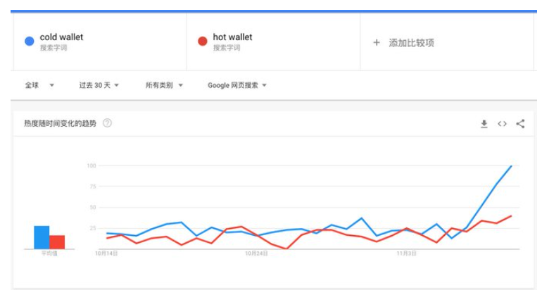Click 添加比较项 to add comparison
The image size is (542, 295).
[x=411, y=43]
